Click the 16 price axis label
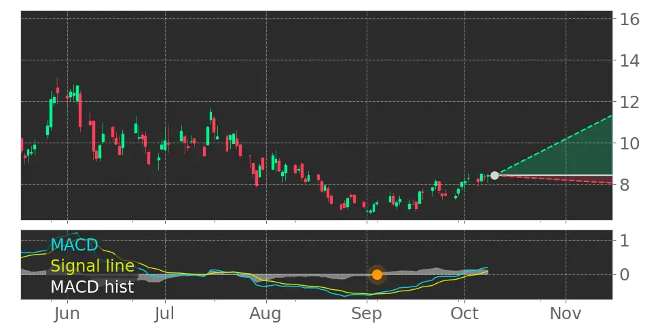Viewport: 660px width, 330px height. click(x=629, y=20)
